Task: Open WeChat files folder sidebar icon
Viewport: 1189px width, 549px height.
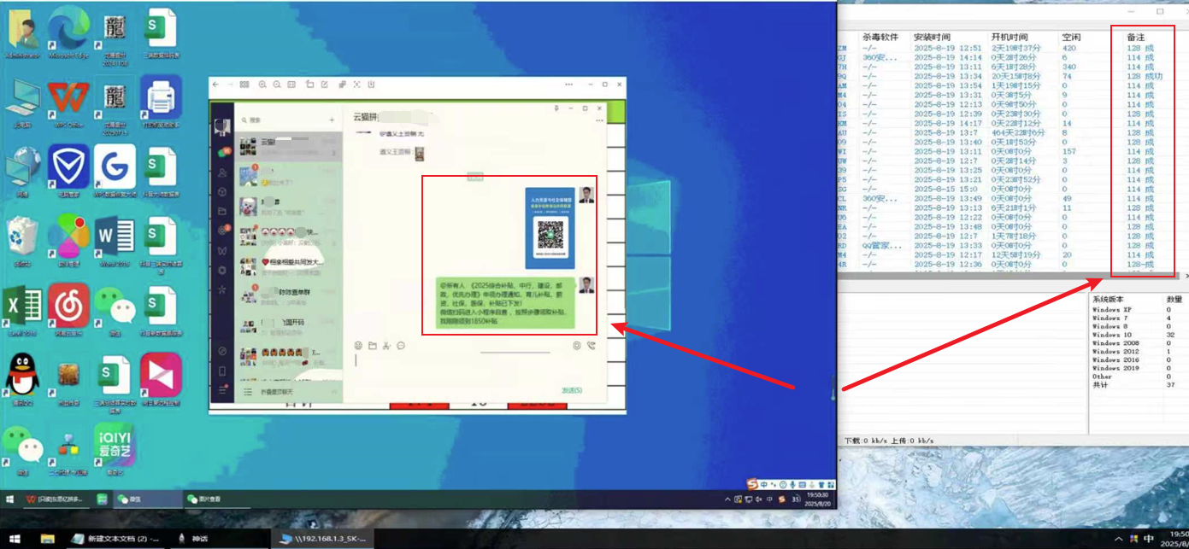Action: coord(222,211)
